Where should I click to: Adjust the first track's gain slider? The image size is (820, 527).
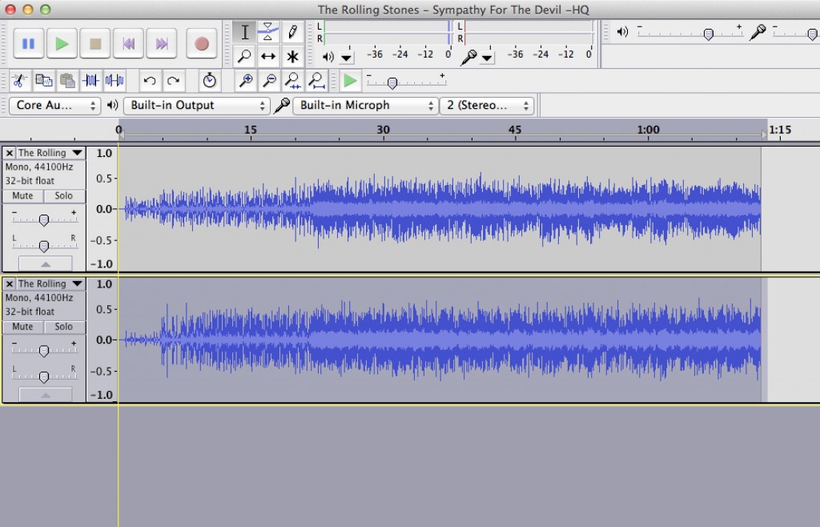click(x=44, y=219)
